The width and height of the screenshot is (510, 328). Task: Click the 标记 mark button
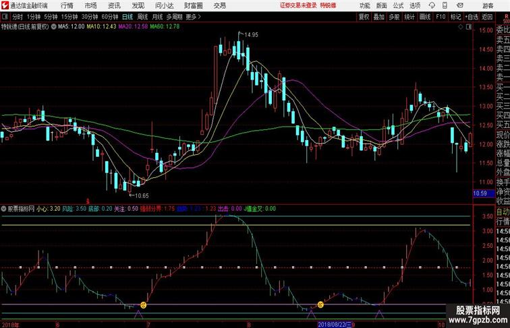[455, 17]
